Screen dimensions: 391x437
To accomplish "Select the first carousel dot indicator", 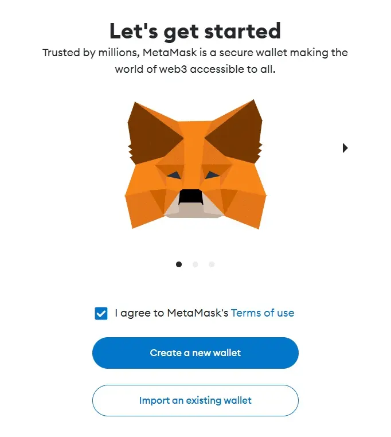I will coord(179,264).
